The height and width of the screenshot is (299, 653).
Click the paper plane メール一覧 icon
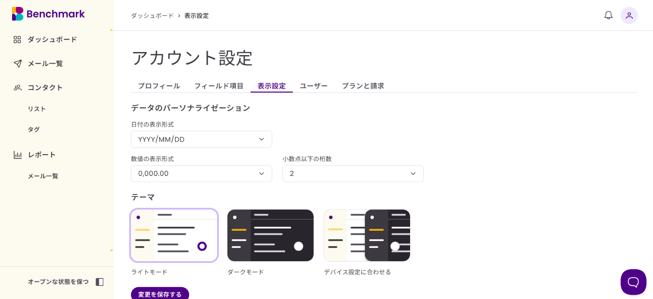pos(17,64)
